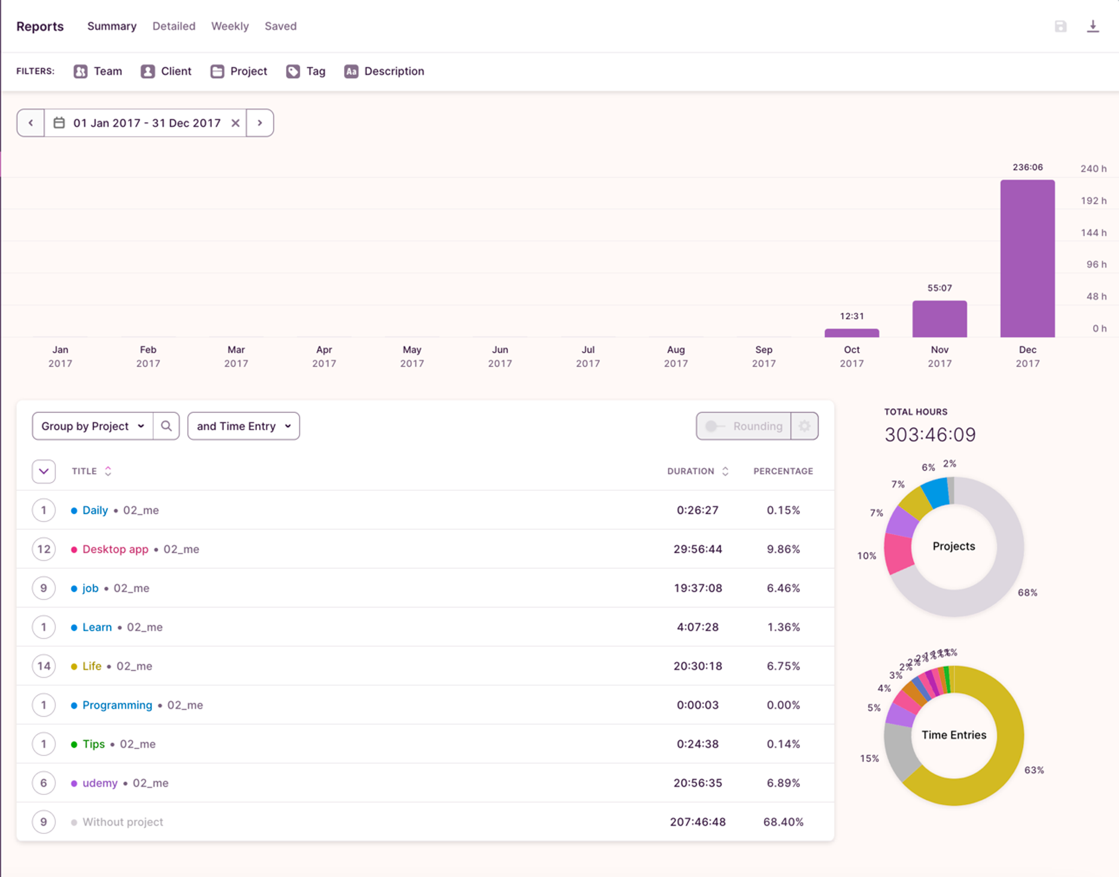Open the Team filter
1119x877 pixels.
coord(98,71)
